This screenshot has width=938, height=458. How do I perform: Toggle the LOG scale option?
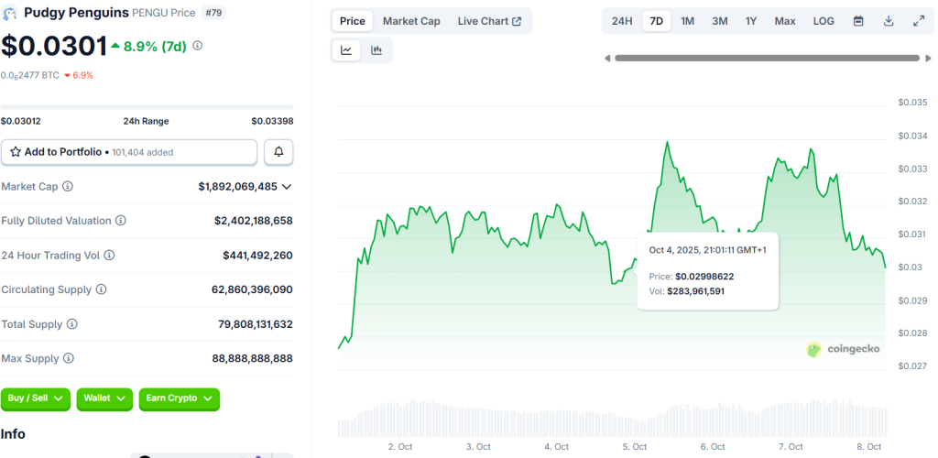click(x=823, y=21)
